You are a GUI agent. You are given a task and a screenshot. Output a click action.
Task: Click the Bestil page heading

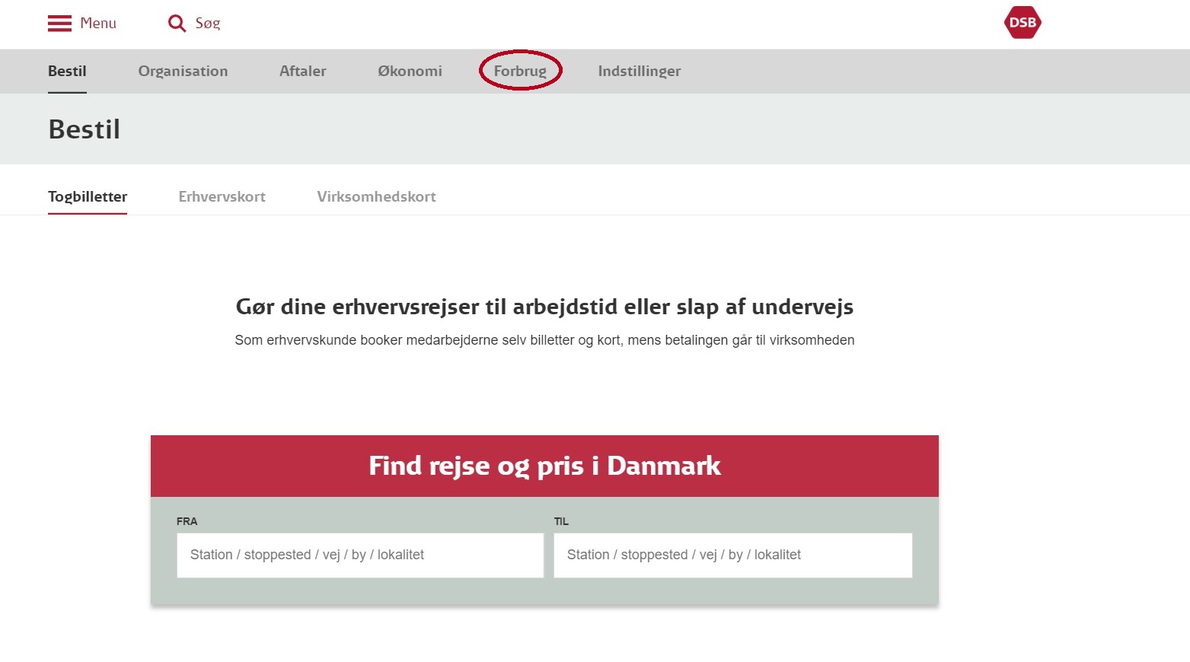(84, 129)
